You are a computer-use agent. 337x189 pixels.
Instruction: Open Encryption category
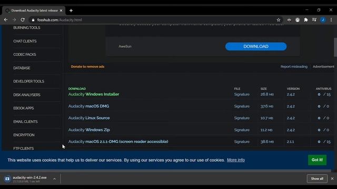[x=24, y=135]
